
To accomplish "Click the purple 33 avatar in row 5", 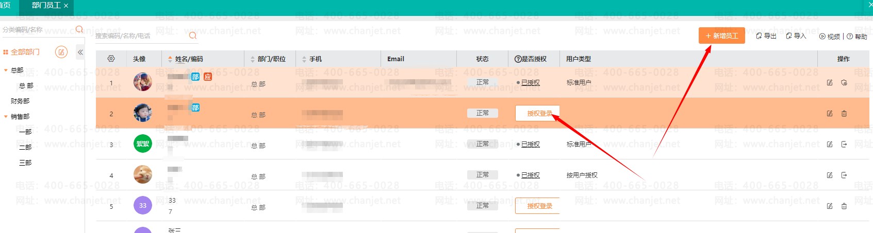I will pyautogui.click(x=143, y=205).
